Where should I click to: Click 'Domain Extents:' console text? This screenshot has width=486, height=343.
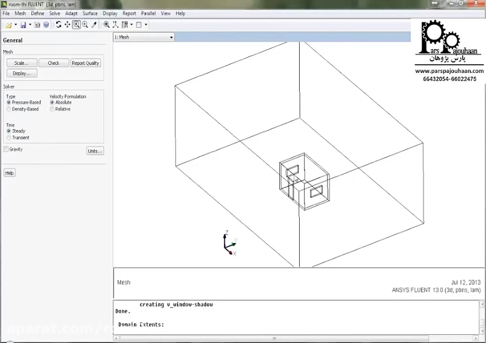tap(141, 325)
